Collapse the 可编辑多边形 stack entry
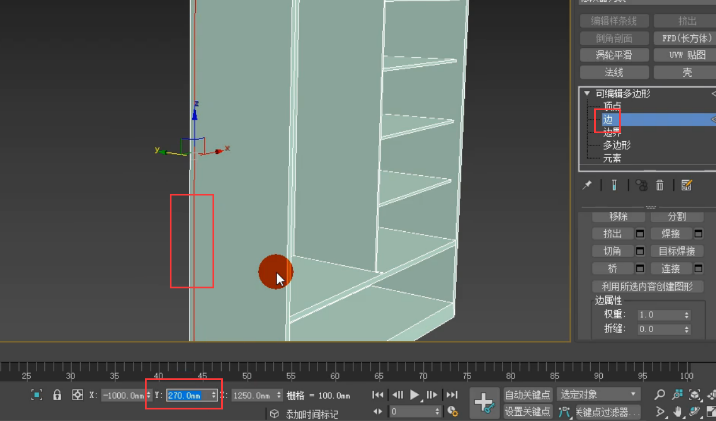 tap(587, 93)
